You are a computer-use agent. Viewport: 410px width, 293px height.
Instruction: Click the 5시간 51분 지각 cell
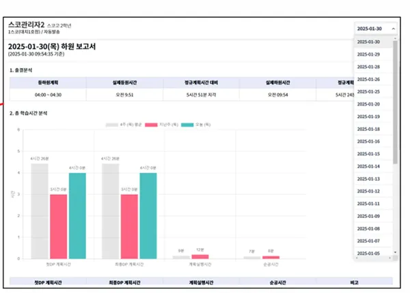(201, 95)
